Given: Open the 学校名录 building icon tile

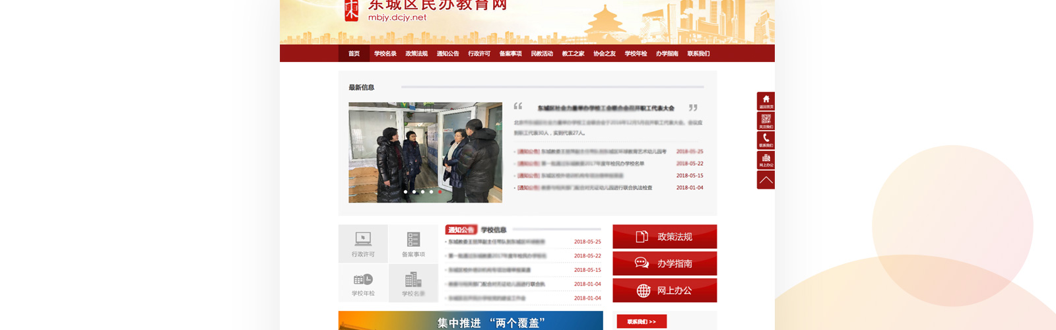Looking at the screenshot, I should [x=413, y=283].
